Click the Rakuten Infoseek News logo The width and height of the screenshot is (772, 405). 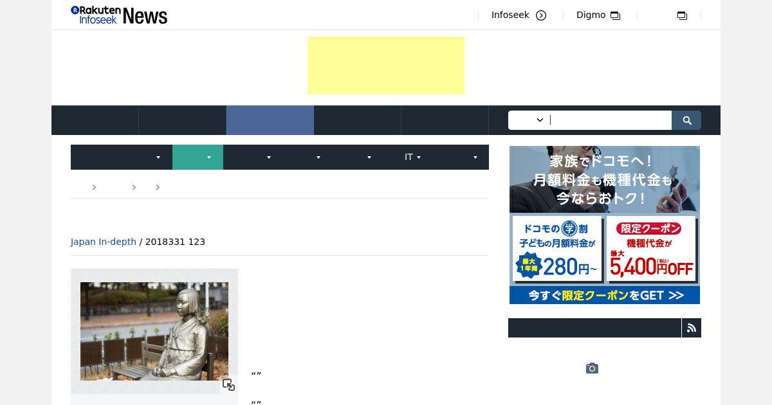(x=119, y=15)
